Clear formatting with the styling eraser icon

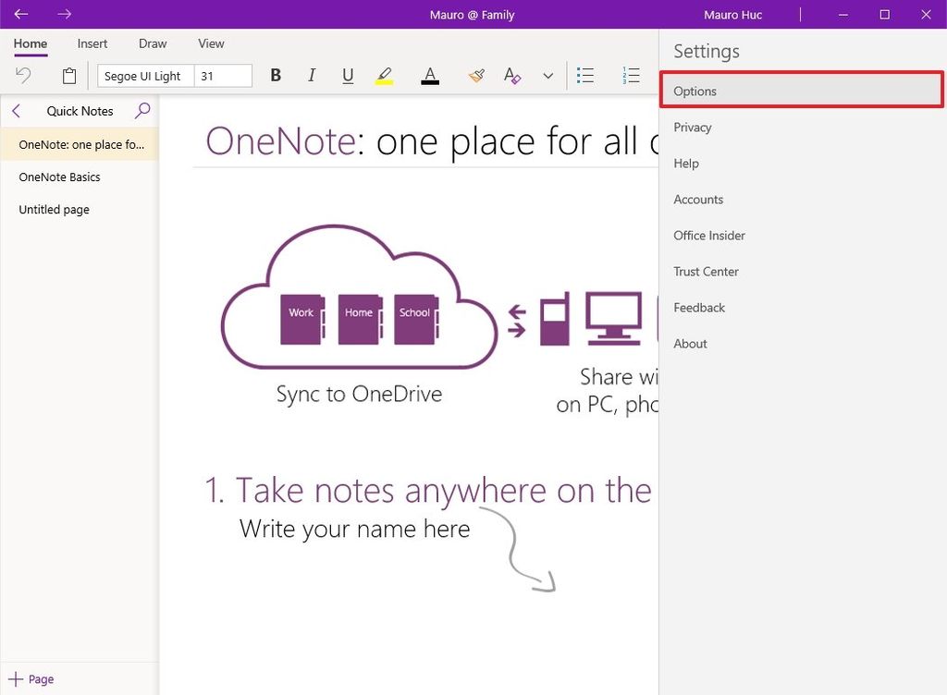(x=511, y=76)
